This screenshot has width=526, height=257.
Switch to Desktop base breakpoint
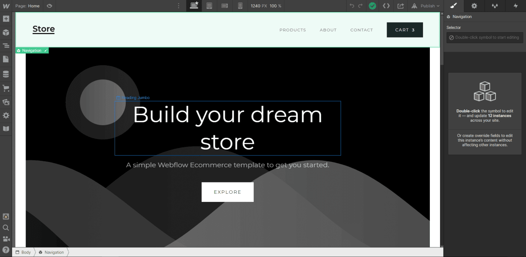[194, 6]
